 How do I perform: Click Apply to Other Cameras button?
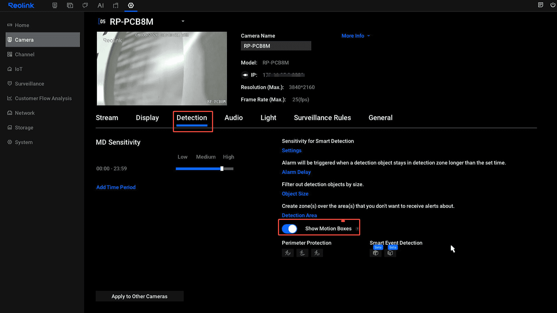click(x=140, y=296)
